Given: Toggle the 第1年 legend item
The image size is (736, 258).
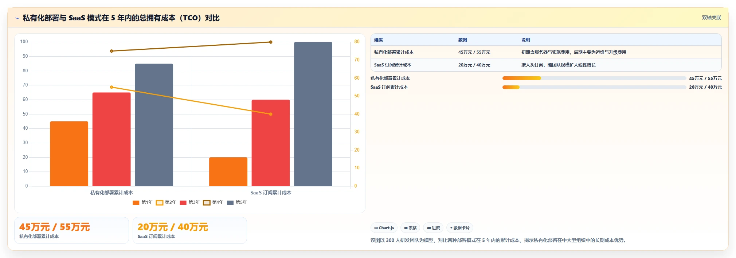Looking at the screenshot, I should pos(142,202).
